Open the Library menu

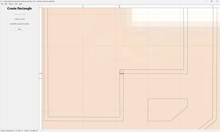pyautogui.click(x=11, y=4)
